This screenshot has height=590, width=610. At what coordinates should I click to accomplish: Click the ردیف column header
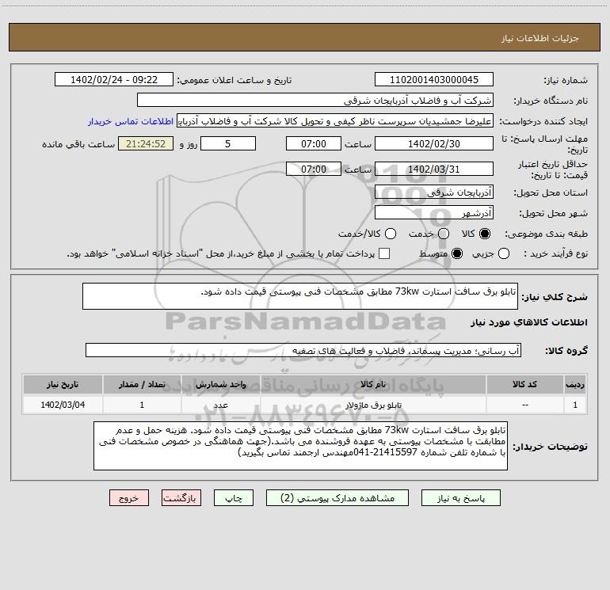575,384
